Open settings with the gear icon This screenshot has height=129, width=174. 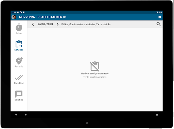coord(159,17)
